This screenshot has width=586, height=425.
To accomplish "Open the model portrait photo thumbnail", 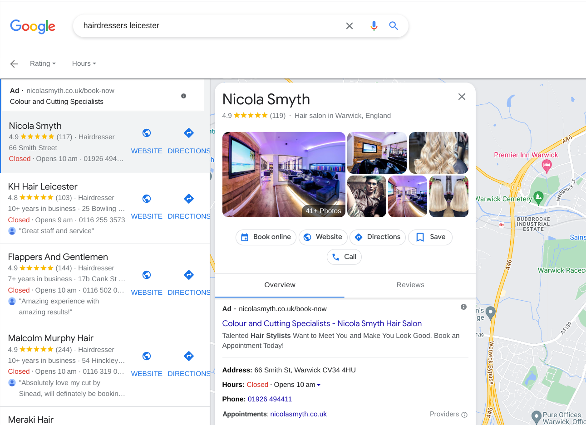I will (367, 196).
